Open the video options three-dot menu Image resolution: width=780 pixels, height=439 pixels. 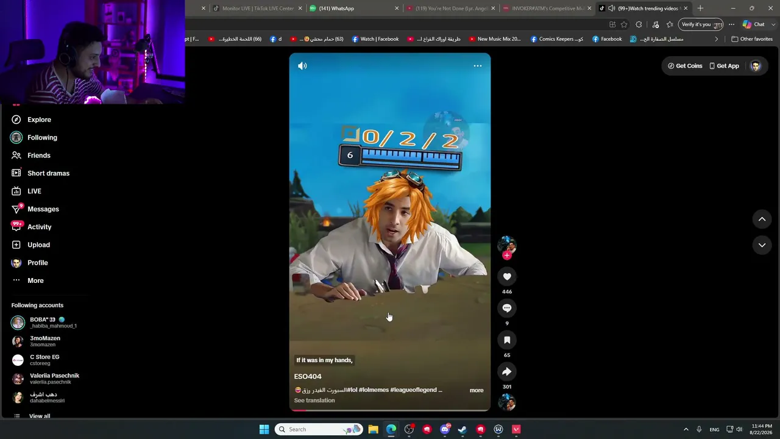pyautogui.click(x=478, y=66)
